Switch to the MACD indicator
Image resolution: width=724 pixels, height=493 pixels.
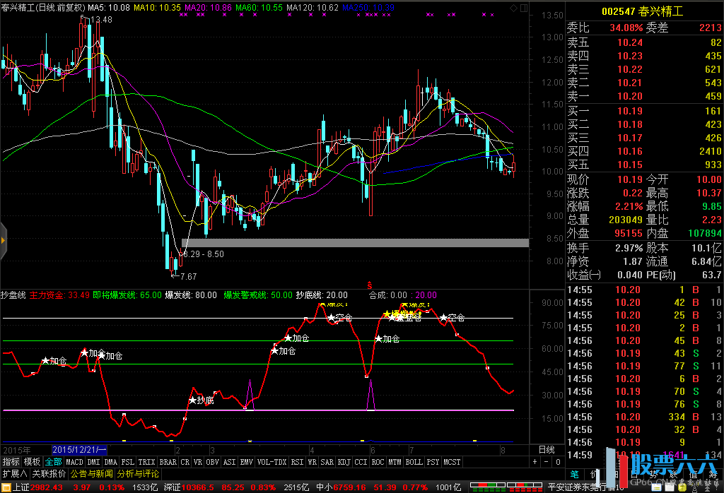pos(74,462)
